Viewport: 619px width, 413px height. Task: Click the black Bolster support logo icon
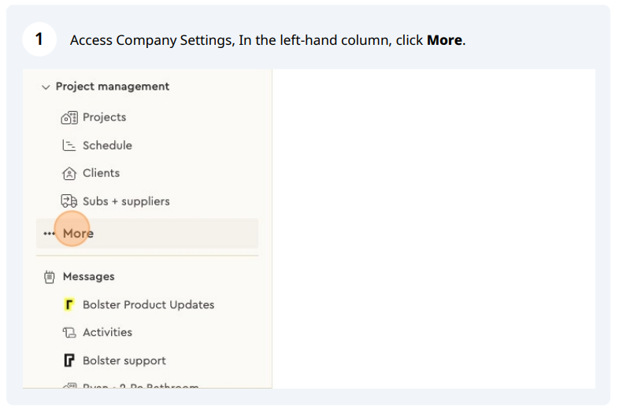69,360
